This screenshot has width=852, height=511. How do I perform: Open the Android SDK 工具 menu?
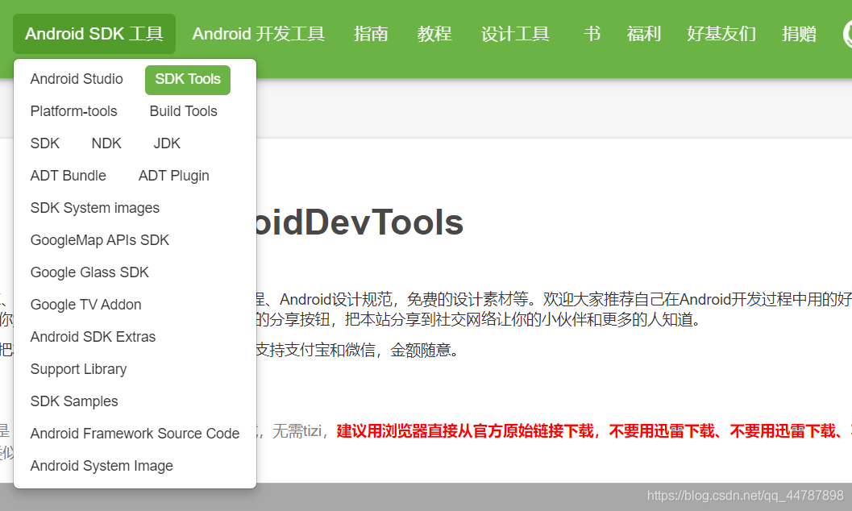(x=94, y=34)
